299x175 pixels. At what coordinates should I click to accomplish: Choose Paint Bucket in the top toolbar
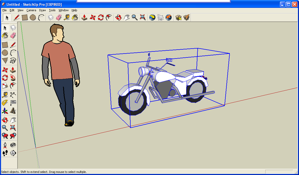(x=75, y=17)
